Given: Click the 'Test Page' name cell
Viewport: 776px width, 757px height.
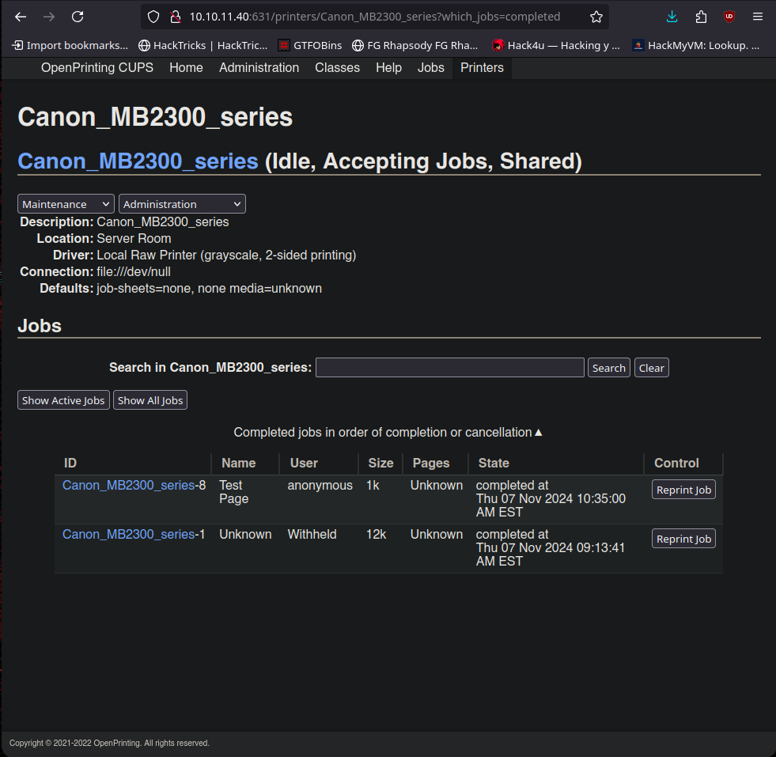Looking at the screenshot, I should 233,492.
